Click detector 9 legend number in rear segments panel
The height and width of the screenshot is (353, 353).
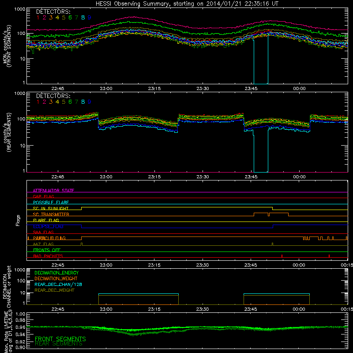(90, 102)
